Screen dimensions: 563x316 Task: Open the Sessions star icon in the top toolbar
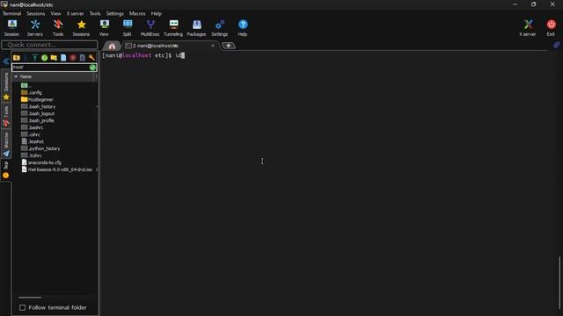(x=81, y=27)
